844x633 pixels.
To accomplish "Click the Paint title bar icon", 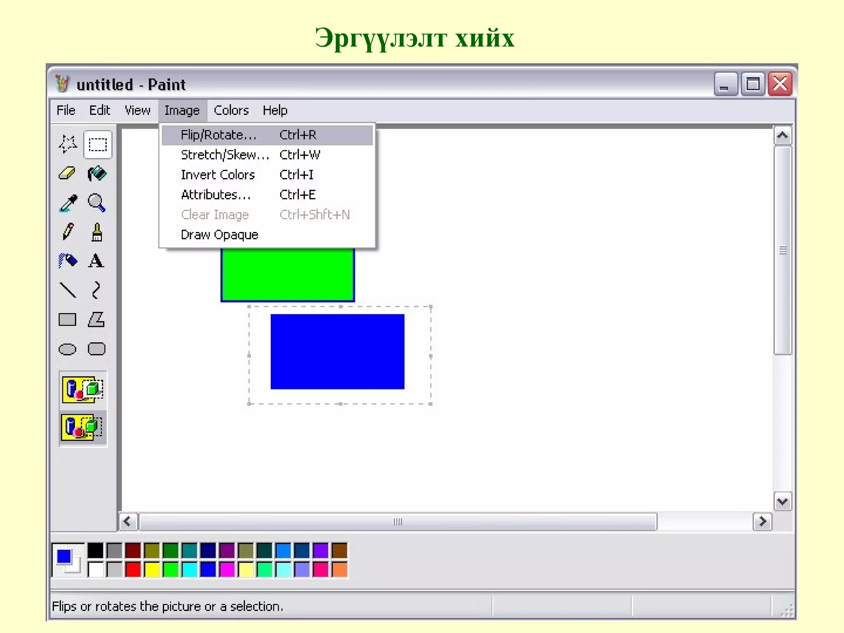I will [62, 84].
